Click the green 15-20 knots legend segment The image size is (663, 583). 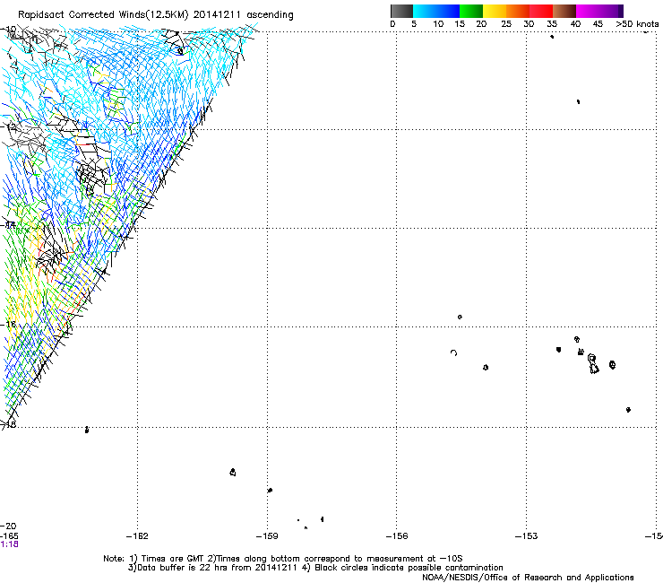[x=471, y=11]
